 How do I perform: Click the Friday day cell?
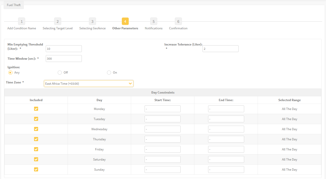[99, 149]
